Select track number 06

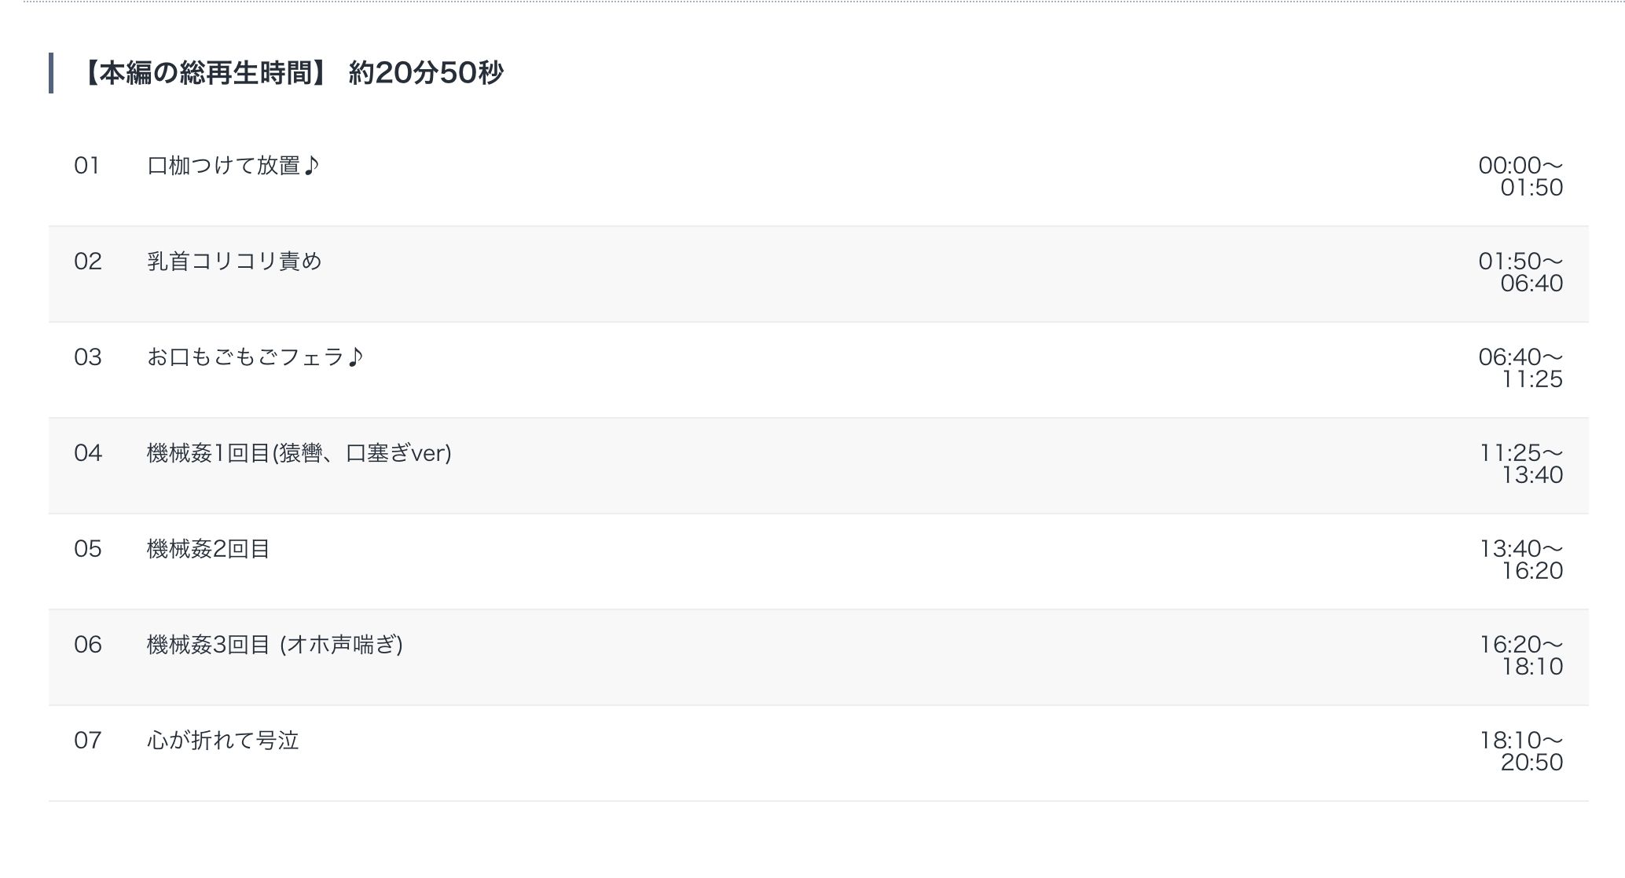pyautogui.click(x=88, y=645)
